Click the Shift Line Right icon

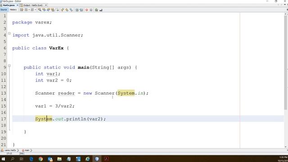tap(81, 10)
